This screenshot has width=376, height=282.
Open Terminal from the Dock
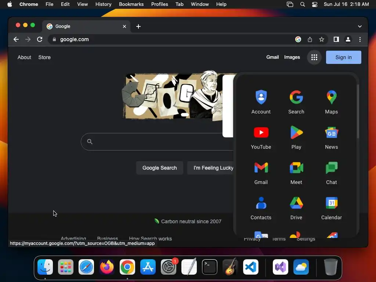210,267
